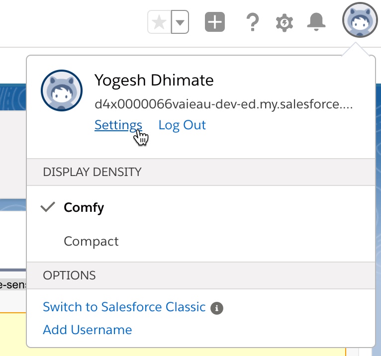381x356 pixels.
Task: Open the Settings link
Action: pyautogui.click(x=118, y=125)
